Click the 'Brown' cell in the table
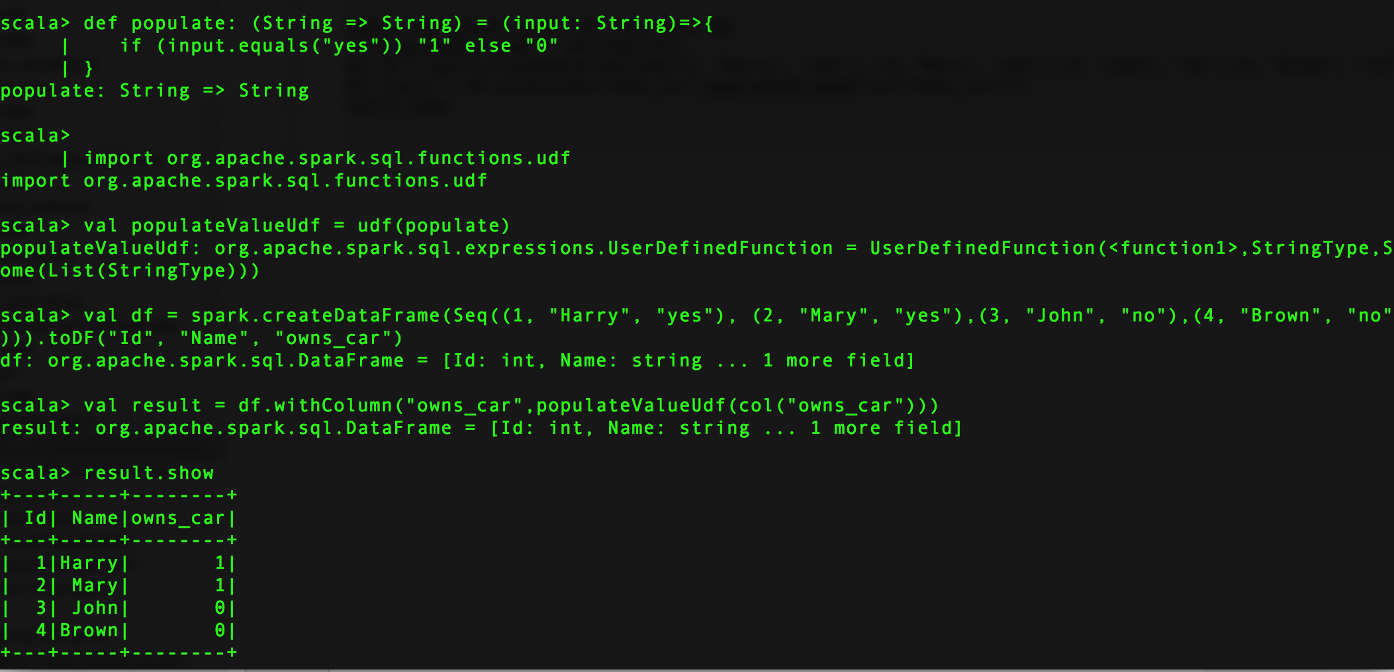 [89, 630]
